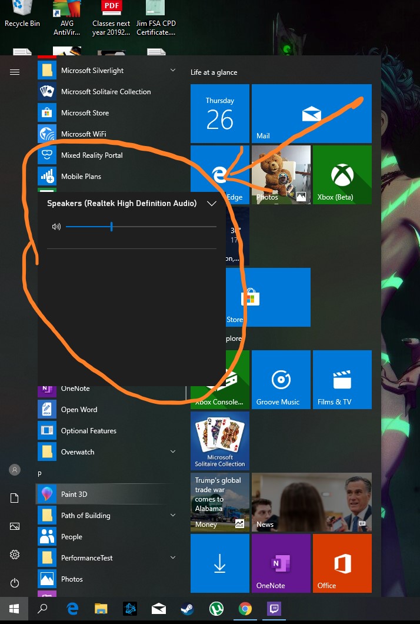
Task: Open Mail from the taskbar
Action: [x=159, y=609]
